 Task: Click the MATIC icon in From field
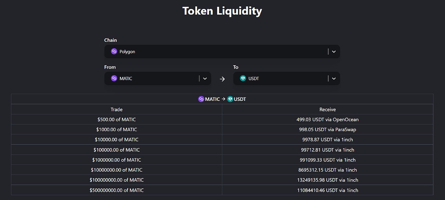coord(114,78)
